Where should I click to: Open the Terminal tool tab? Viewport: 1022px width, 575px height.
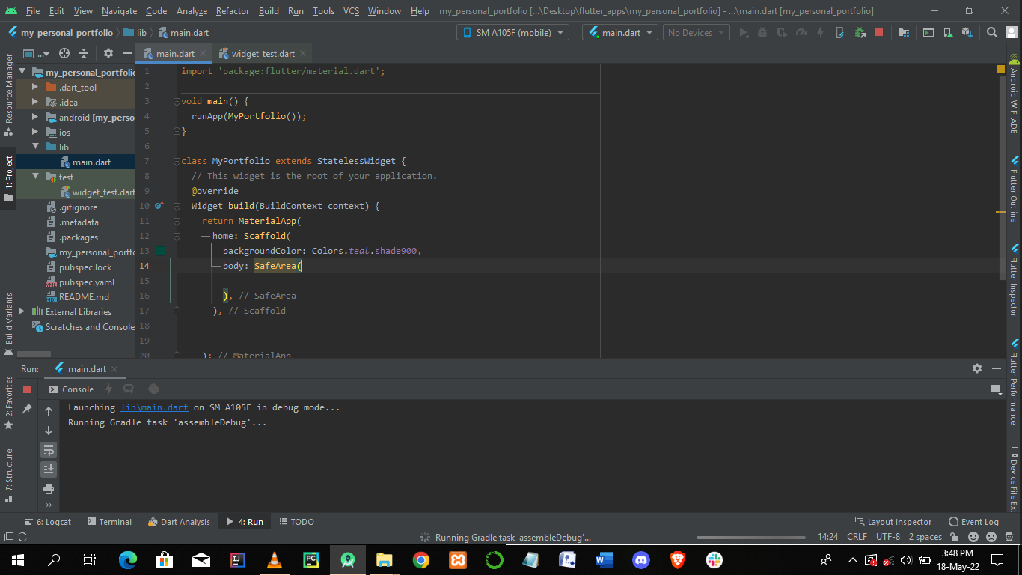109,522
